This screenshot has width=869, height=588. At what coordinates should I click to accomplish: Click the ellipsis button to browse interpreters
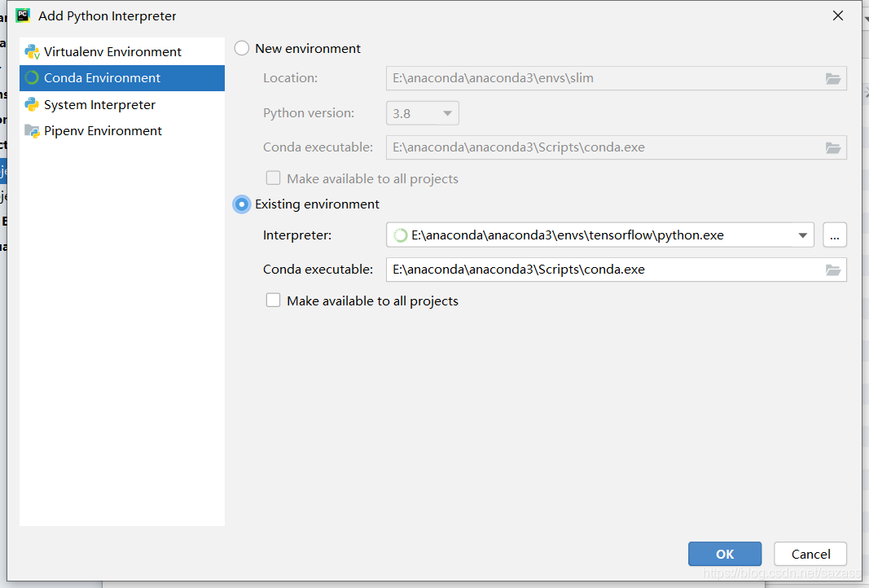coord(835,235)
